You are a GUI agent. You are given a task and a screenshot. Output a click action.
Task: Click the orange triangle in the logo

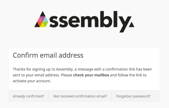pos(40,24)
